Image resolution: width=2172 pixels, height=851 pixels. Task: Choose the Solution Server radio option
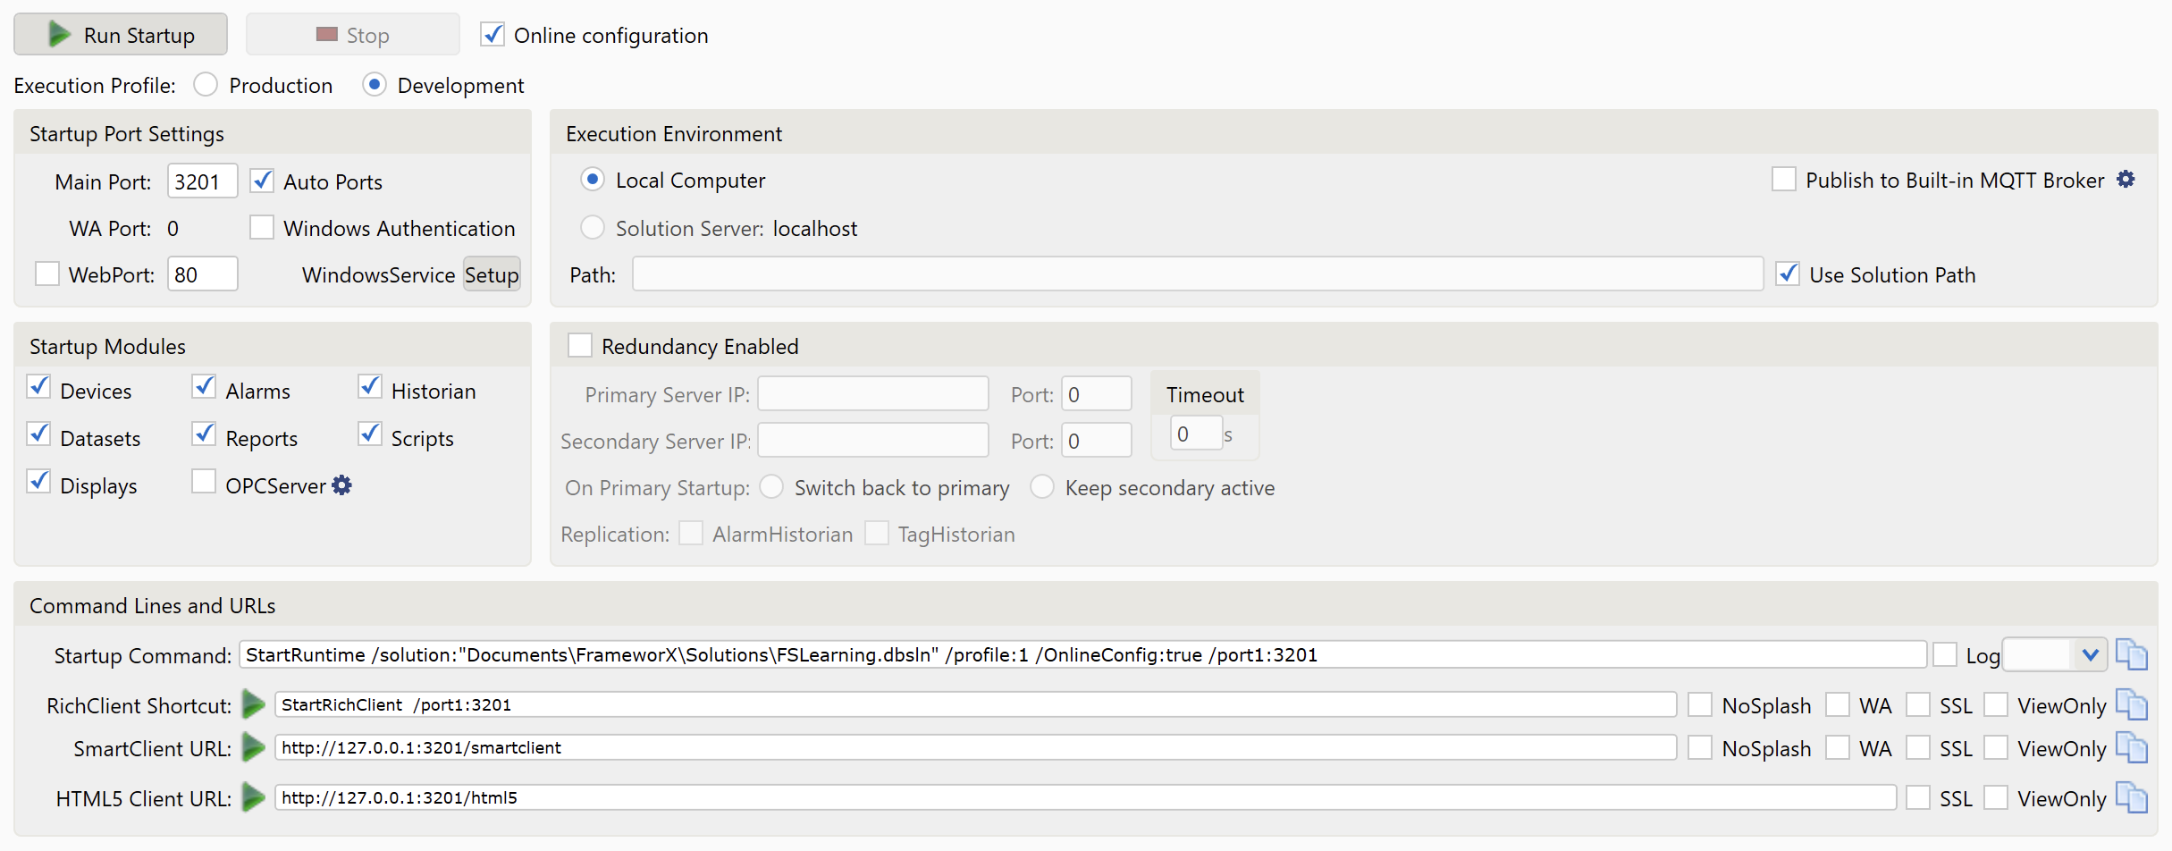point(592,228)
